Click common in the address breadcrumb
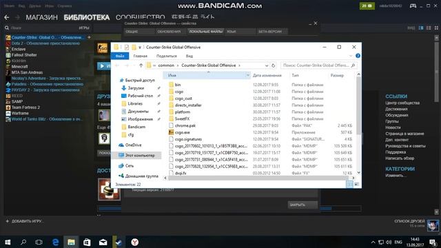 (x=166, y=65)
